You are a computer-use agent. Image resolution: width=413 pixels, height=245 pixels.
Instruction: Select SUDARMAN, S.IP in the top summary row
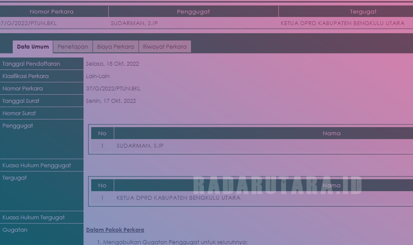pyautogui.click(x=134, y=23)
